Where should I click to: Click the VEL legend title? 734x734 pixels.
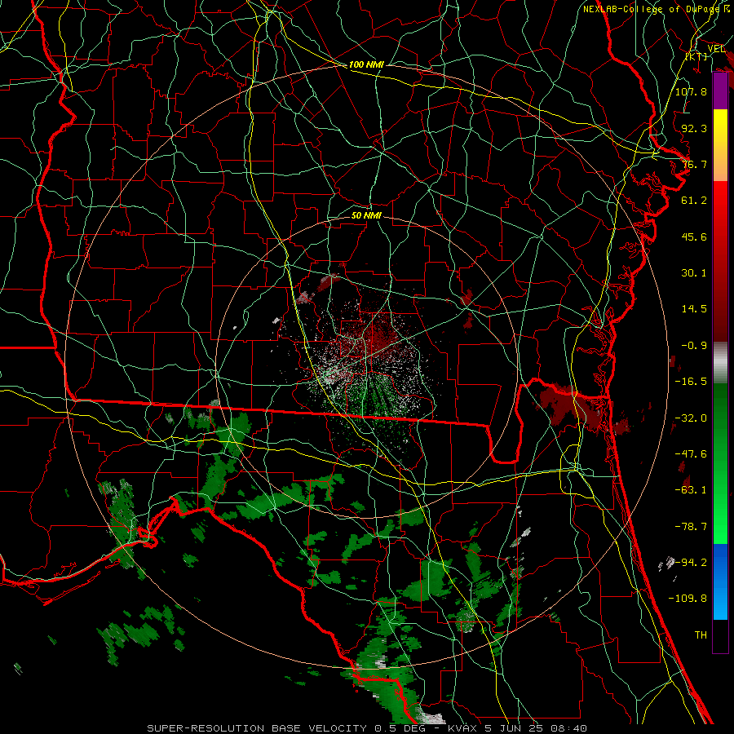(716, 49)
